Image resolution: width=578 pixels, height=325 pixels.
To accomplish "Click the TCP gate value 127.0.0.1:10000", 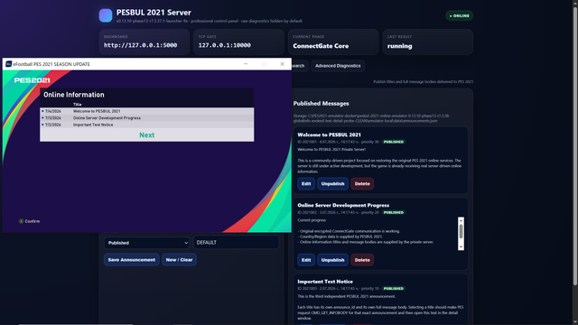I will coord(225,45).
